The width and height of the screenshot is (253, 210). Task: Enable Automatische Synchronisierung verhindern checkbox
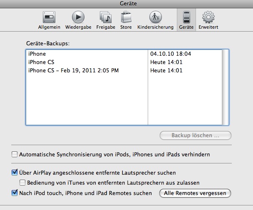click(15, 154)
